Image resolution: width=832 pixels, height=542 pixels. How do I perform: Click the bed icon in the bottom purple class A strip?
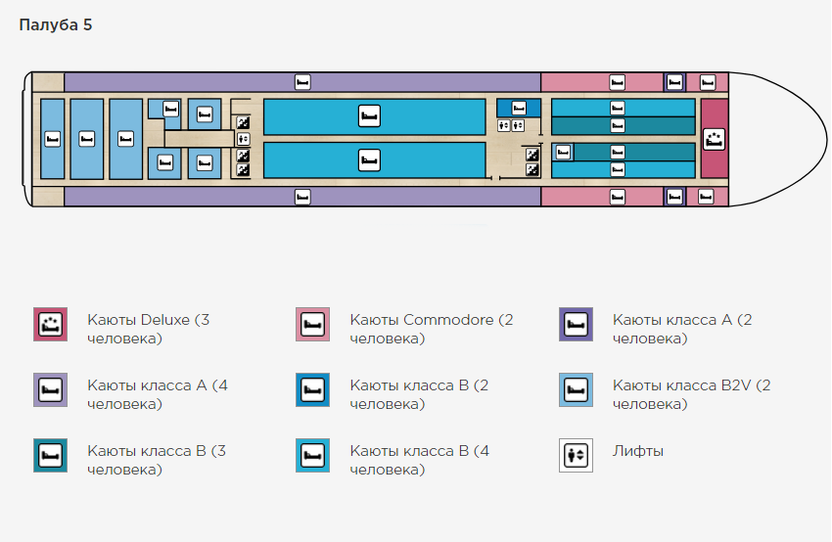(x=302, y=197)
